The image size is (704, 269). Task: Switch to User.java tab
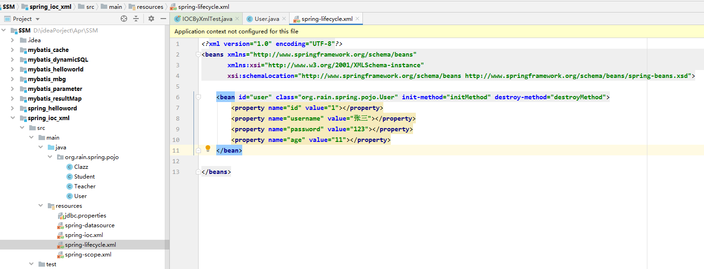[x=267, y=19]
